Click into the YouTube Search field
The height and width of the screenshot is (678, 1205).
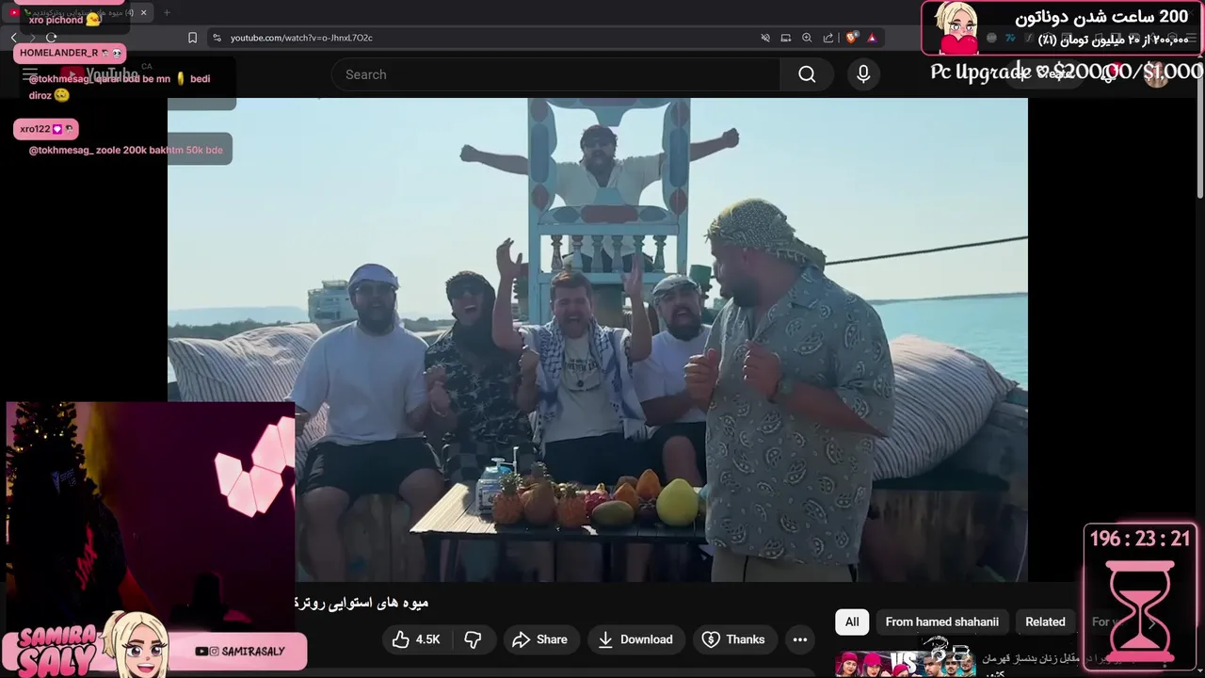click(555, 74)
